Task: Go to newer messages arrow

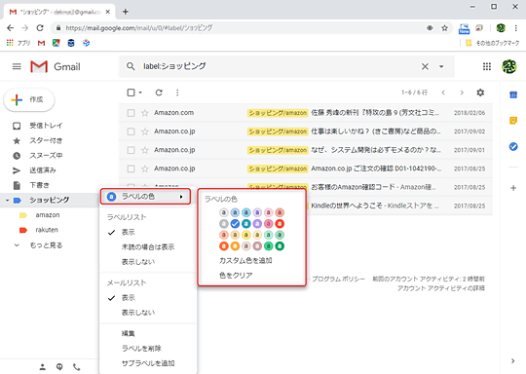Action: tap(443, 93)
